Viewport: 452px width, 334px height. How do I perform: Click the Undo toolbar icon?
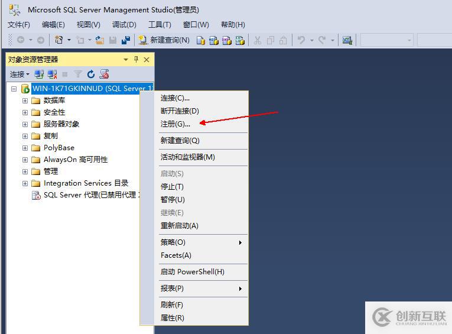tap(301, 40)
